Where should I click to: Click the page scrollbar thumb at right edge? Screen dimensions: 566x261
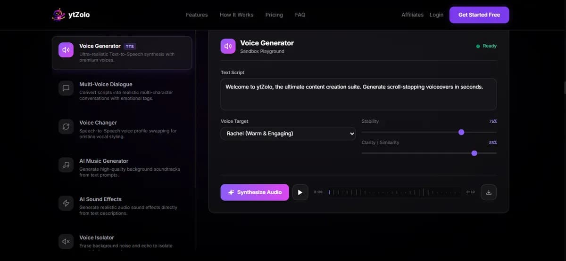coord(565,88)
